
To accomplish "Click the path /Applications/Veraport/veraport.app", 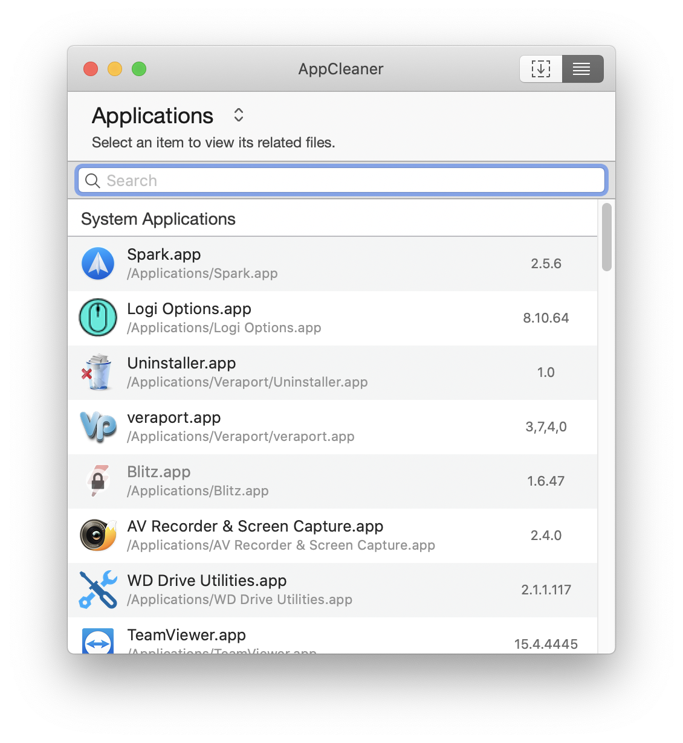I will pyautogui.click(x=241, y=436).
